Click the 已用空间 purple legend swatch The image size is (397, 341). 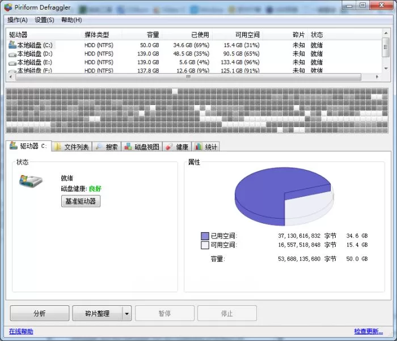(205, 236)
